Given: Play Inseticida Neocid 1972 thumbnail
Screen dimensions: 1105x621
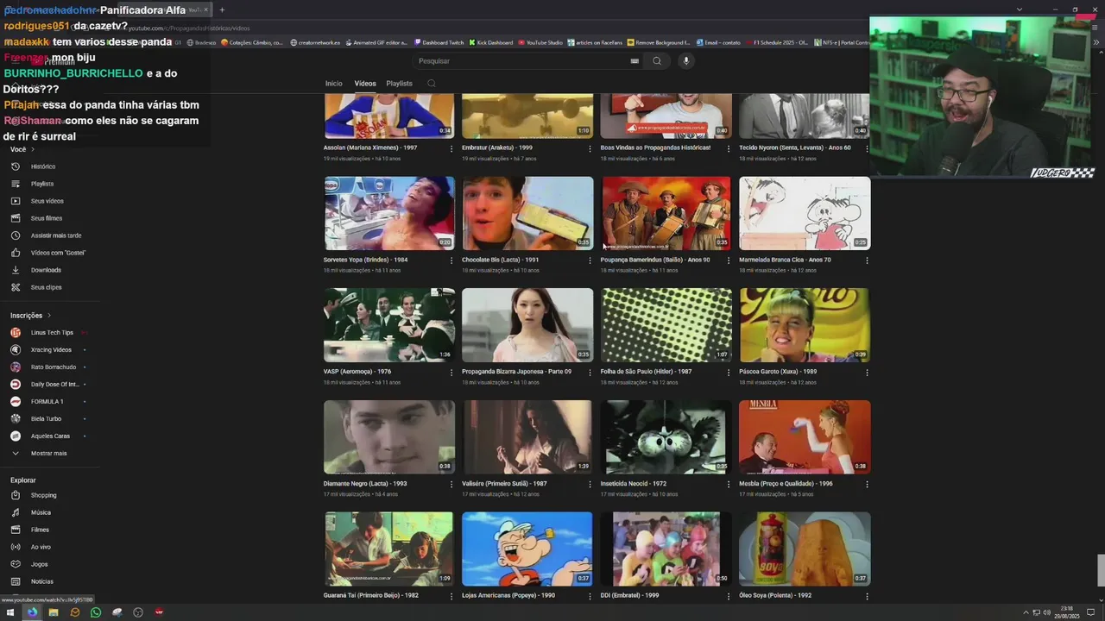Looking at the screenshot, I should 666,436.
